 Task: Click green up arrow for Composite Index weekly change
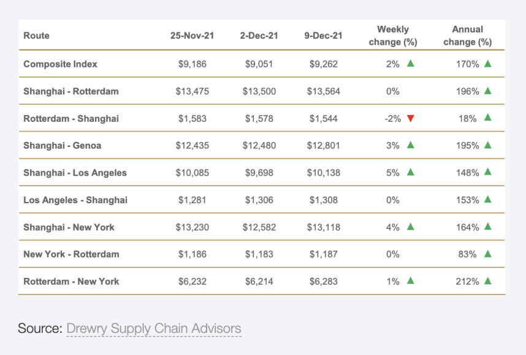click(x=411, y=63)
